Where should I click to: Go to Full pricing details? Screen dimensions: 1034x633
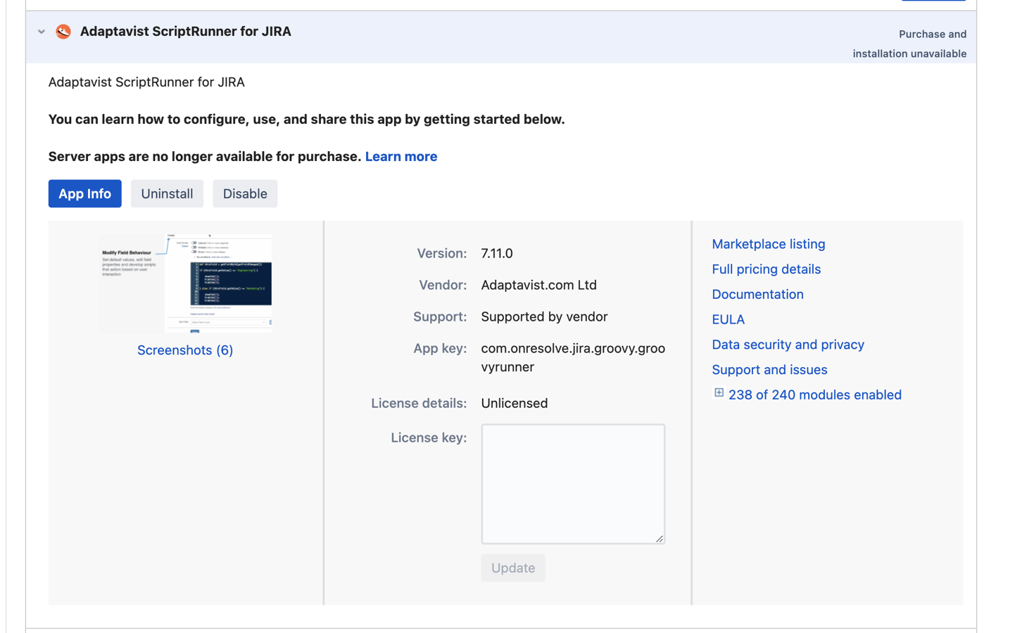pos(766,269)
